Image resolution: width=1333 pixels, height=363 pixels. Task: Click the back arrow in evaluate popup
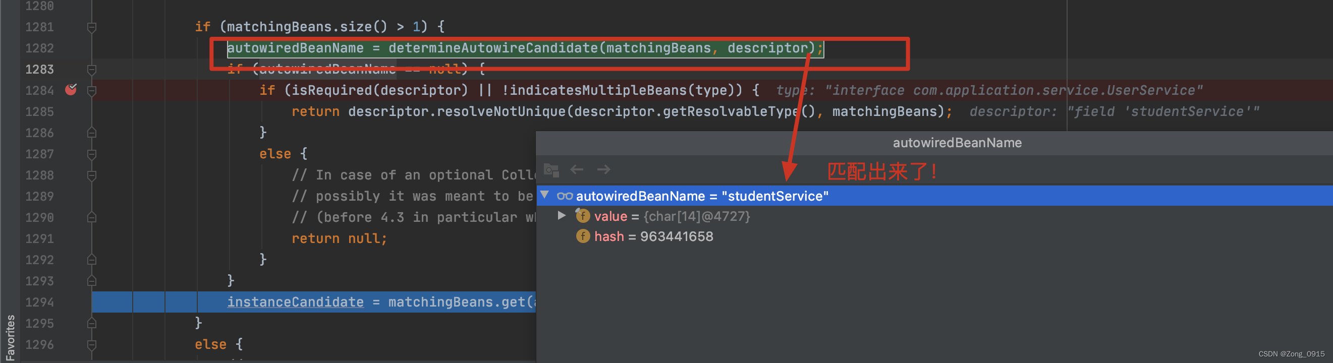click(x=577, y=169)
